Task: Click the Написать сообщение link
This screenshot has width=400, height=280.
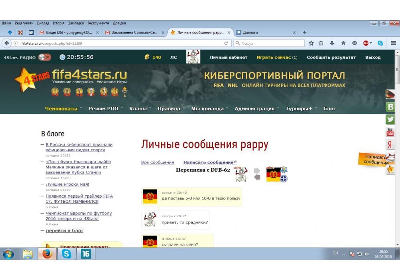Action: coord(208,162)
